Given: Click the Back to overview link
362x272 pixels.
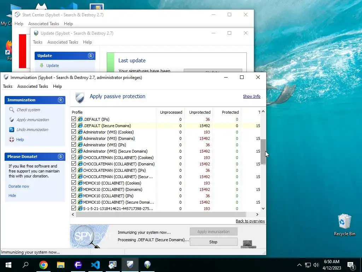Looking at the screenshot, I should pyautogui.click(x=250, y=221).
